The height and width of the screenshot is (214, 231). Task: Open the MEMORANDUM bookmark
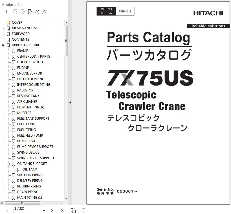pyautogui.click(x=24, y=28)
